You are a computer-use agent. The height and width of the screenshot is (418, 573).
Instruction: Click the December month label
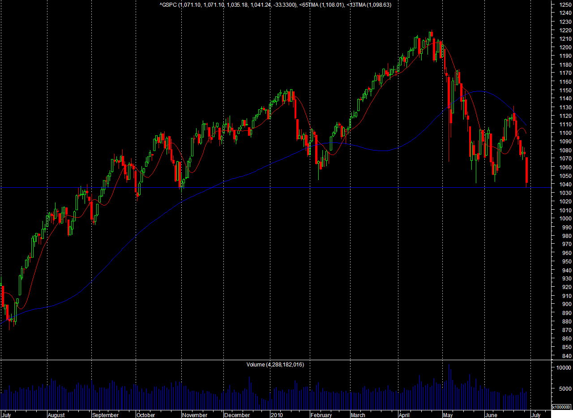(x=238, y=415)
